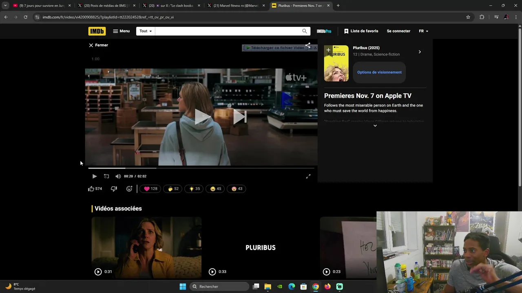The height and width of the screenshot is (293, 522).
Task: Click the address bar URL
Action: pos(108,17)
